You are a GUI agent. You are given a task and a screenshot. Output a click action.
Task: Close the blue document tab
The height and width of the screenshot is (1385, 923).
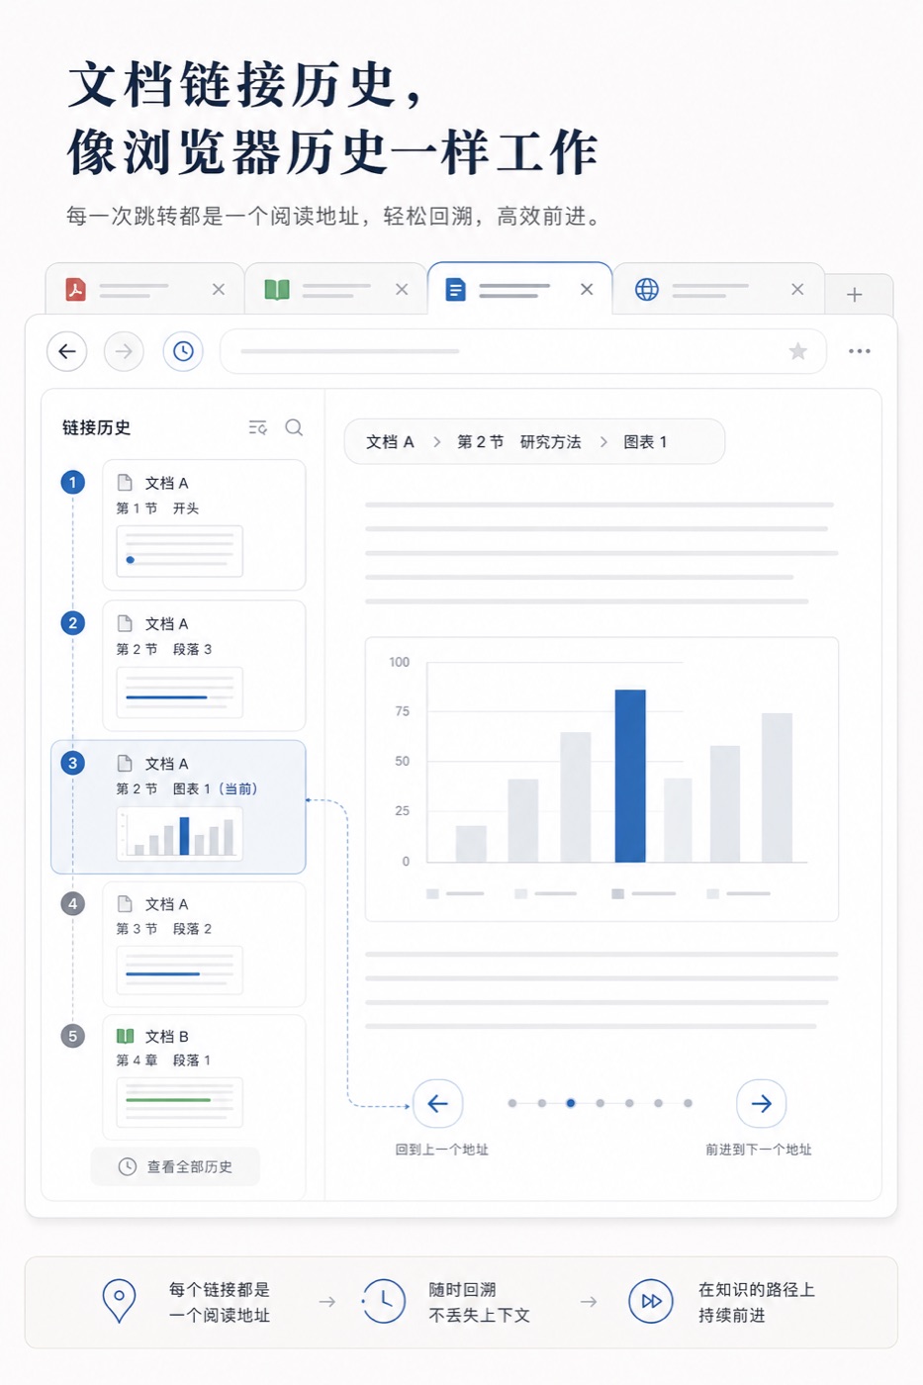point(587,289)
